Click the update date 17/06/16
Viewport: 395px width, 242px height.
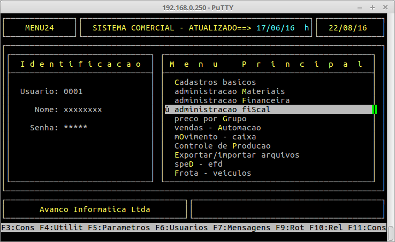[x=275, y=28]
